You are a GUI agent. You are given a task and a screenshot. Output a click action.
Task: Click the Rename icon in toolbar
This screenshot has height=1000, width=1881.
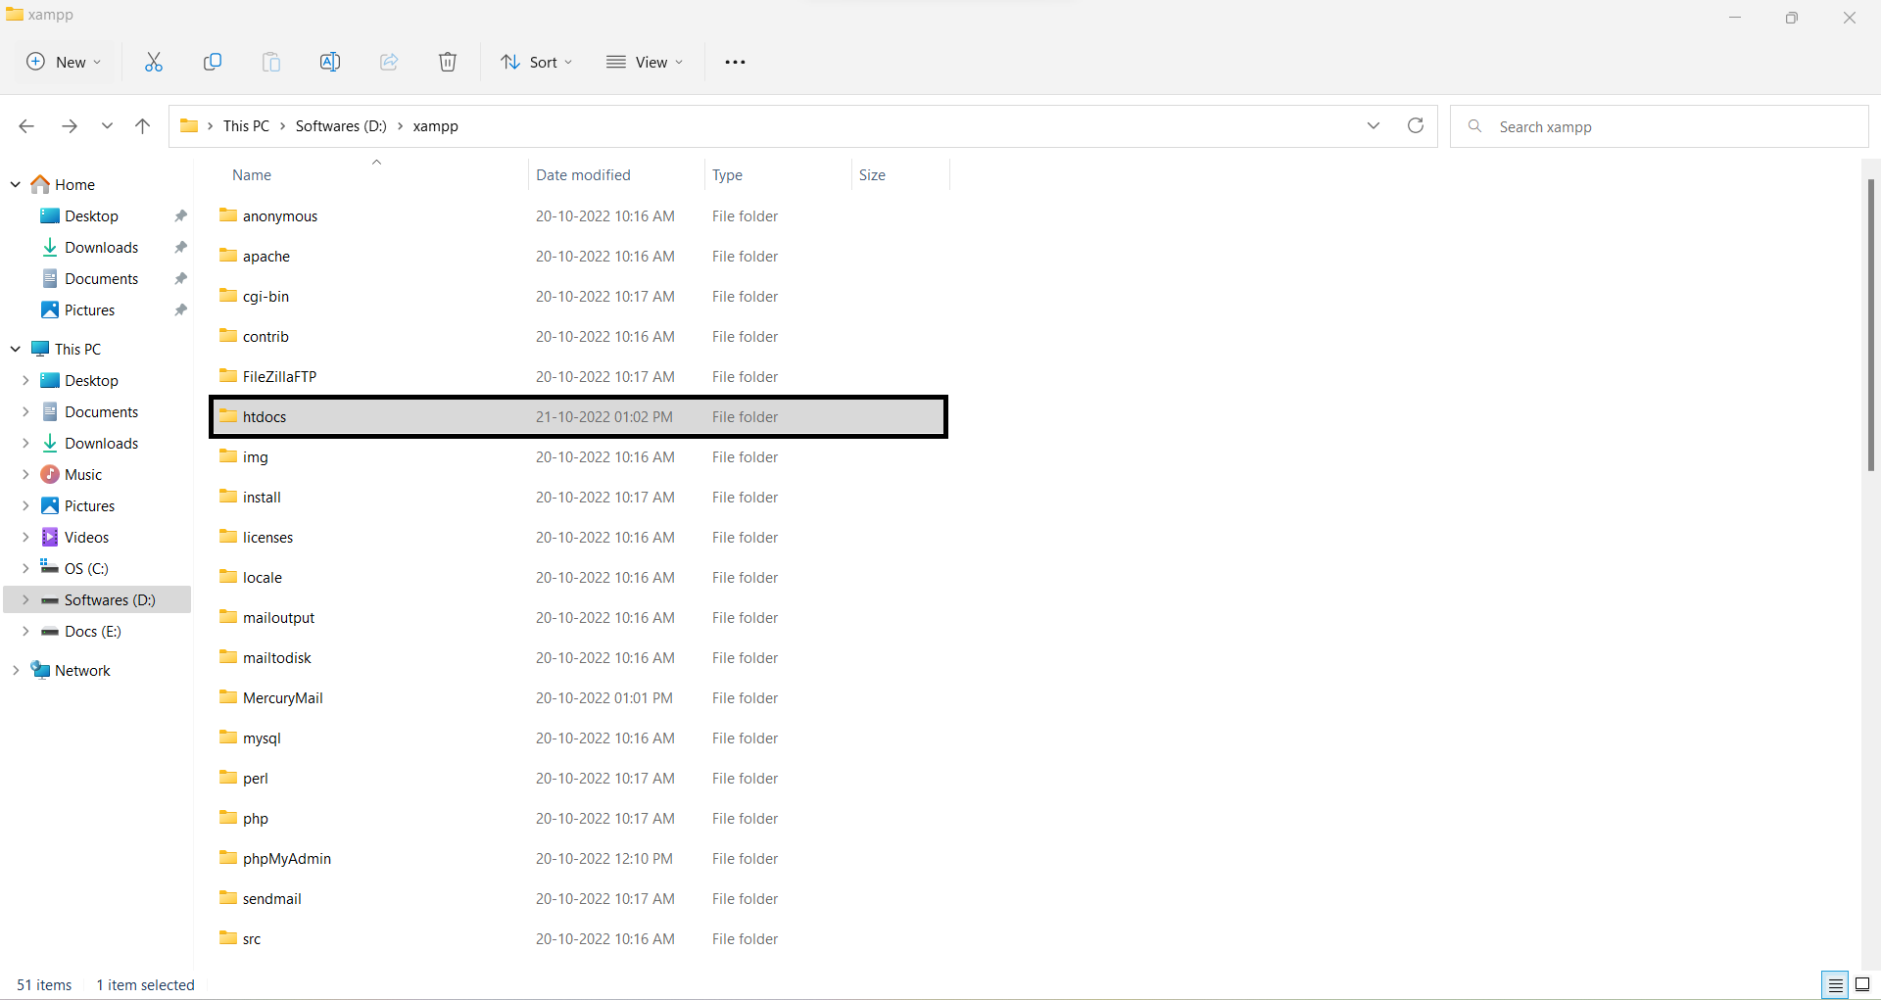point(330,62)
